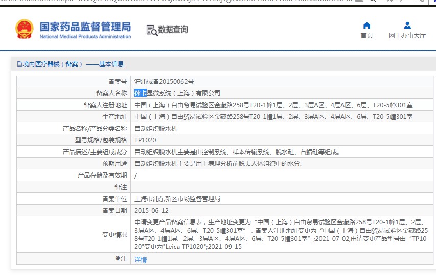
Task: Select the 境内医疗器械（备案）基本信息 heading
Action: [73, 64]
